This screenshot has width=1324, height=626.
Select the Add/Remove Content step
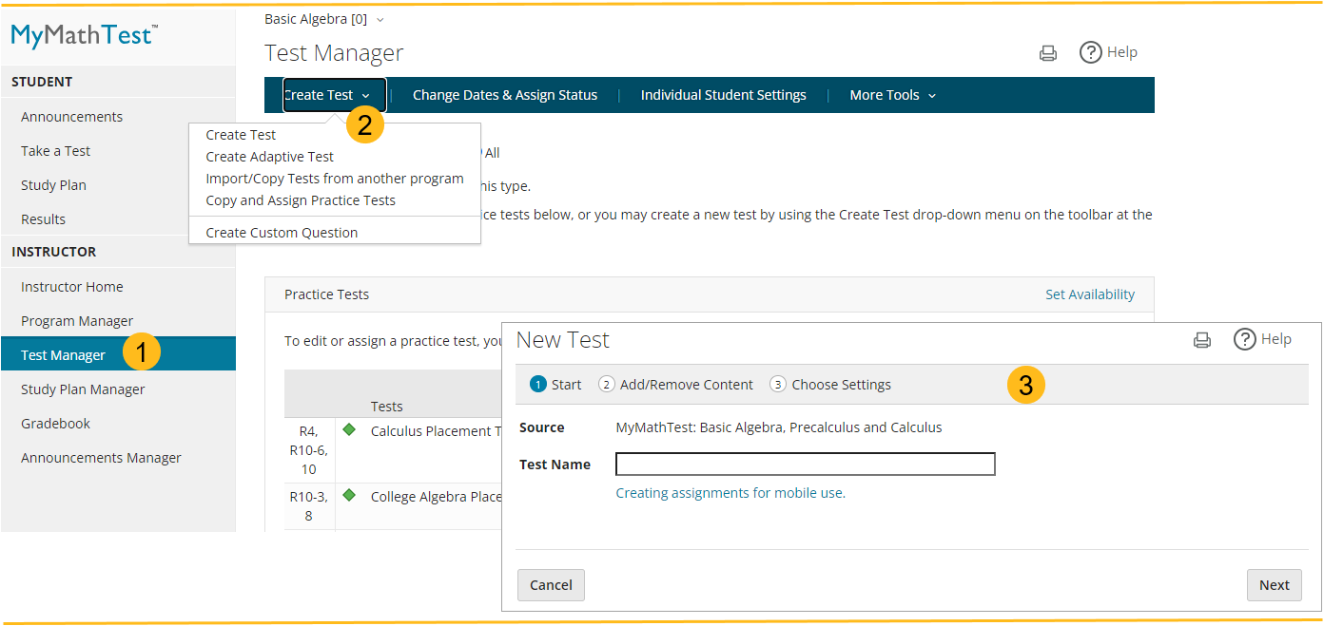pos(675,385)
